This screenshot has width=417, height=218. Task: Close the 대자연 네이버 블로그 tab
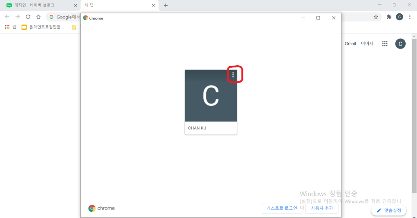click(x=76, y=5)
